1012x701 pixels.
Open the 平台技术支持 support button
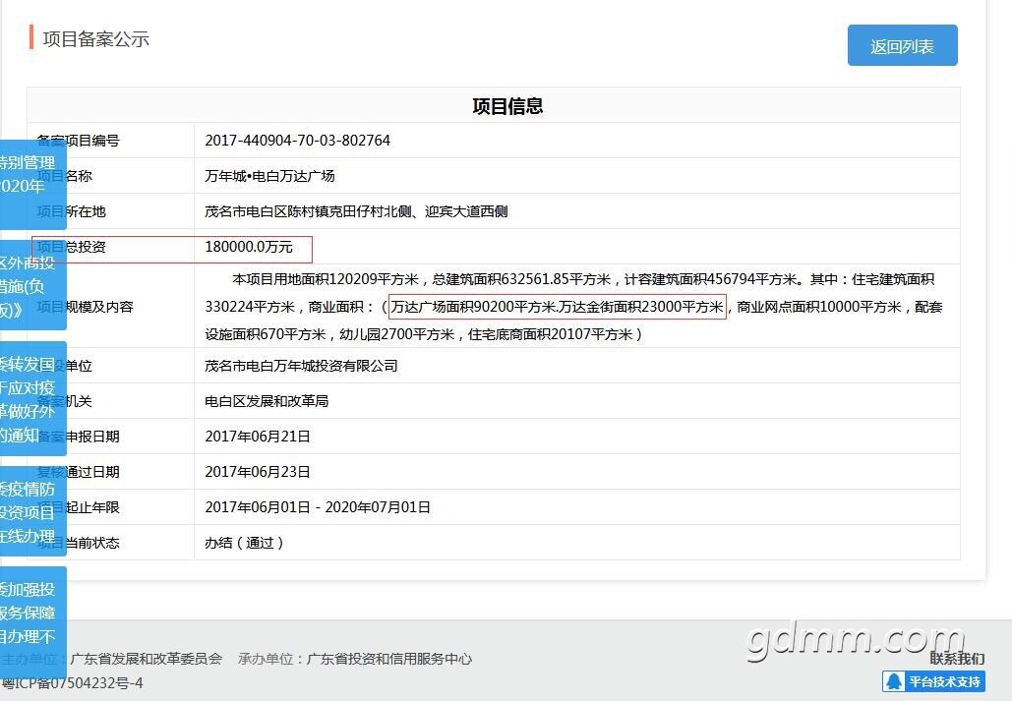pos(934,681)
